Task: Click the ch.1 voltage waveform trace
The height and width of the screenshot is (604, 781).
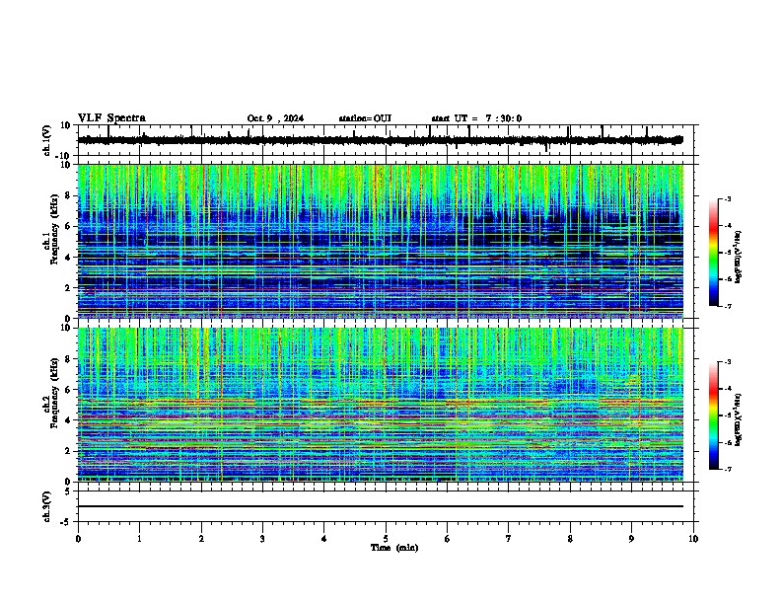Action: click(381, 140)
